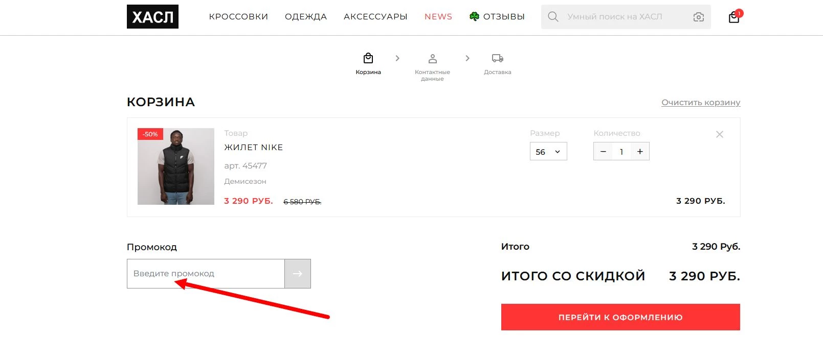Click the camera visual search icon
The image size is (823, 337).
(x=699, y=16)
